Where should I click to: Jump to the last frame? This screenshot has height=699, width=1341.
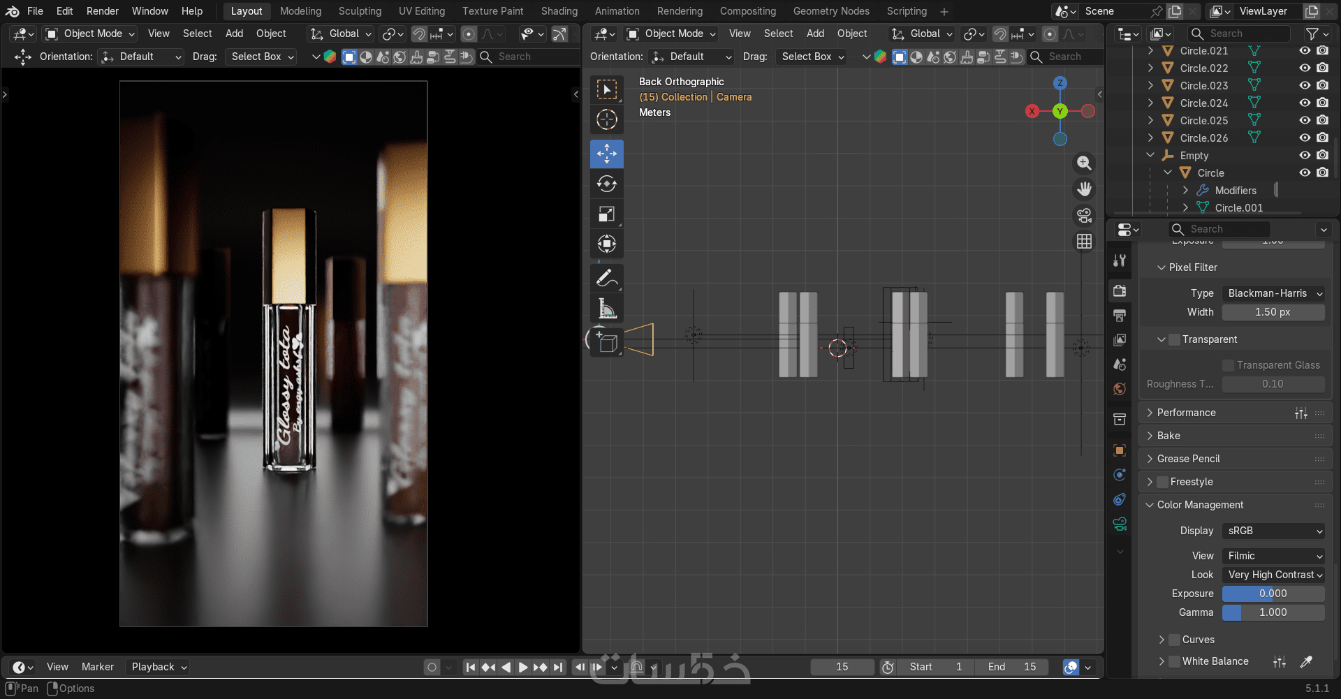point(557,667)
